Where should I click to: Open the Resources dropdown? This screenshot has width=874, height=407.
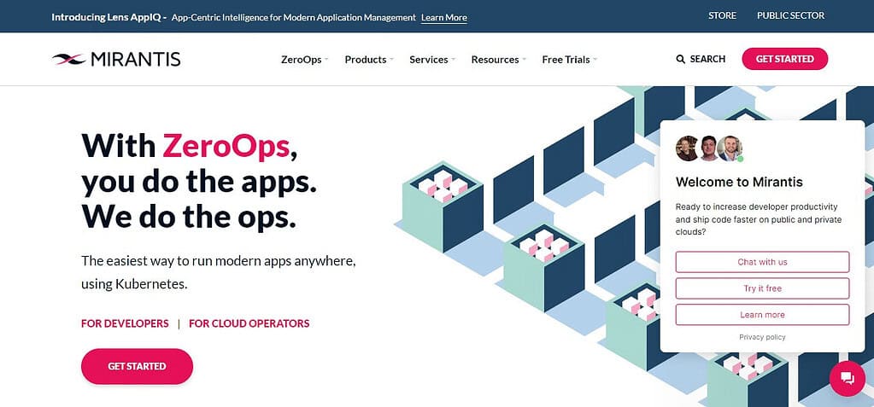click(x=499, y=60)
